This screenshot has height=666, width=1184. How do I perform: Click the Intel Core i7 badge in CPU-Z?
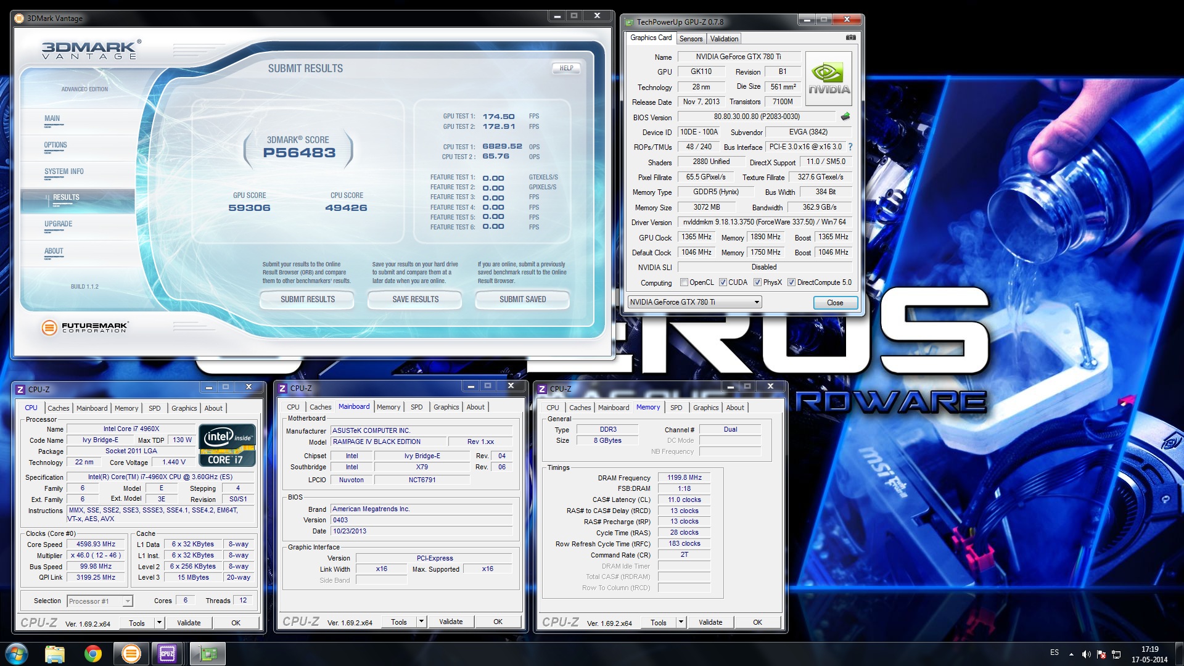[227, 445]
